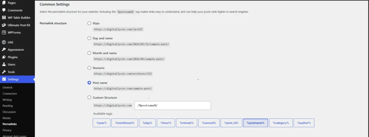Click the Ultimate Post Kit icon
The width and height of the screenshot is (369, 137).
click(4, 25)
